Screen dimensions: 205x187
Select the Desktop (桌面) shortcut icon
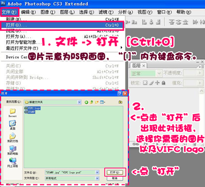click(x=12, y=123)
